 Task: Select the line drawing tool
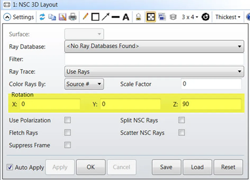coord(116,17)
